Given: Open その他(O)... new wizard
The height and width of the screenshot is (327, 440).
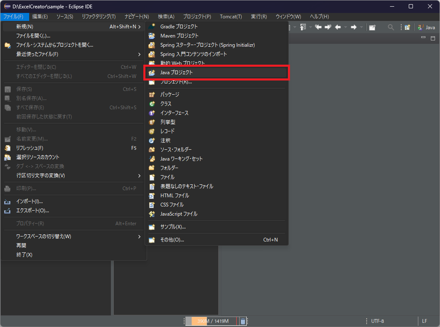Looking at the screenshot, I should tap(216, 240).
